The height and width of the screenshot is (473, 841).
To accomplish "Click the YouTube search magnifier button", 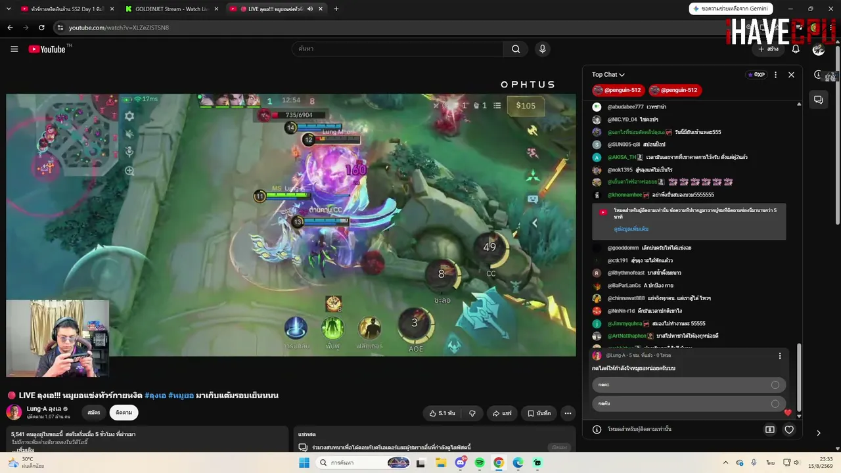I will (516, 49).
